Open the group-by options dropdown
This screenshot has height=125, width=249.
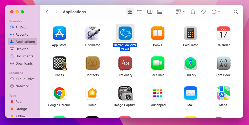coord(181,12)
